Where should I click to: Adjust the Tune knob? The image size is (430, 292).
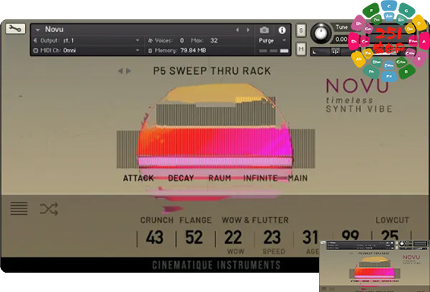pos(321,33)
